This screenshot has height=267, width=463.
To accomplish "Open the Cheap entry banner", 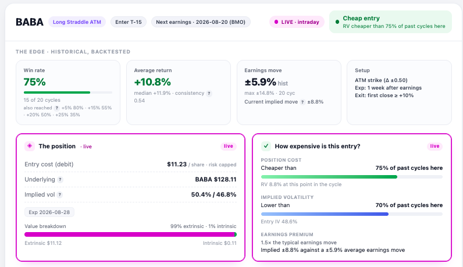I will 390,22.
